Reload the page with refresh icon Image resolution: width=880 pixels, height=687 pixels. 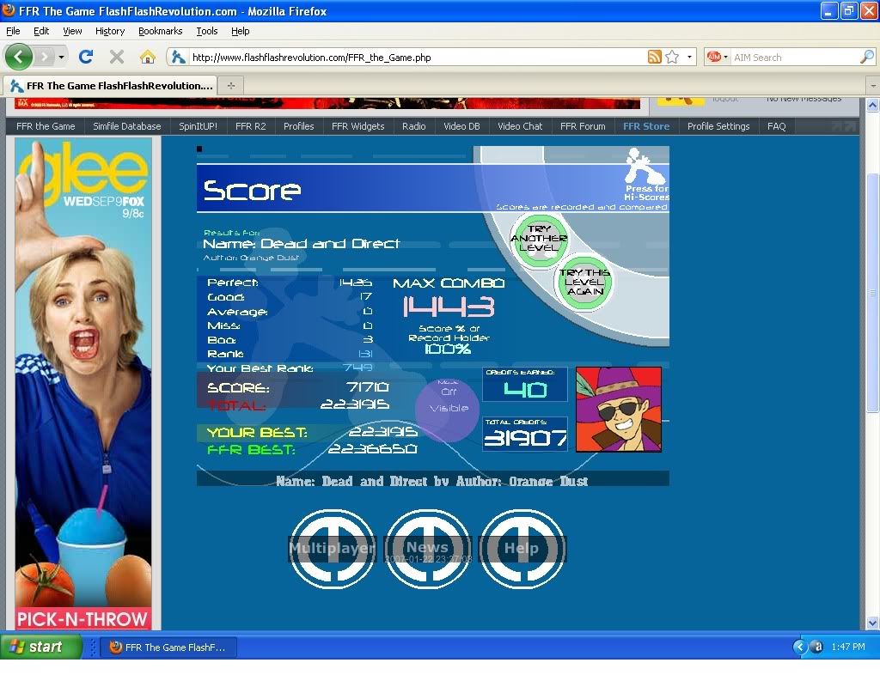(85, 58)
